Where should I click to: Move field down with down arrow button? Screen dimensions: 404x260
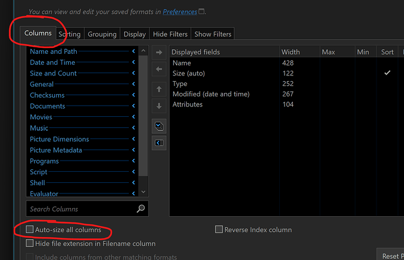pos(159,106)
